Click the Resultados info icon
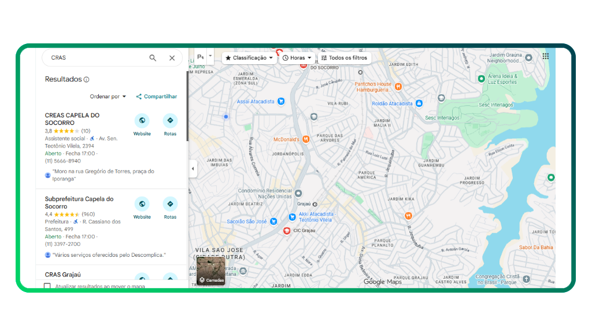This screenshot has height=310, width=592. (x=87, y=80)
